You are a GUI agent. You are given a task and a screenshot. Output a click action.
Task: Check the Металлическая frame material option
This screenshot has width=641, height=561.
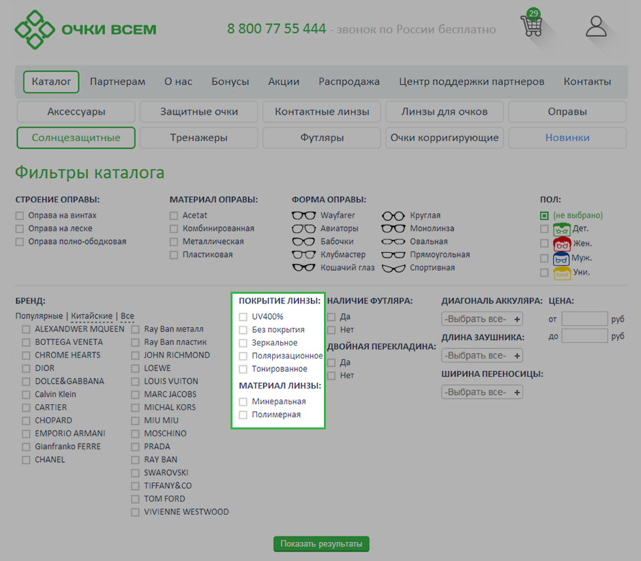pos(175,242)
